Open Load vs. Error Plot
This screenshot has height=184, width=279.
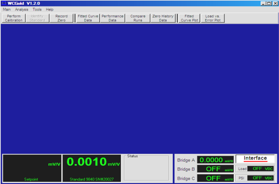tap(213, 18)
